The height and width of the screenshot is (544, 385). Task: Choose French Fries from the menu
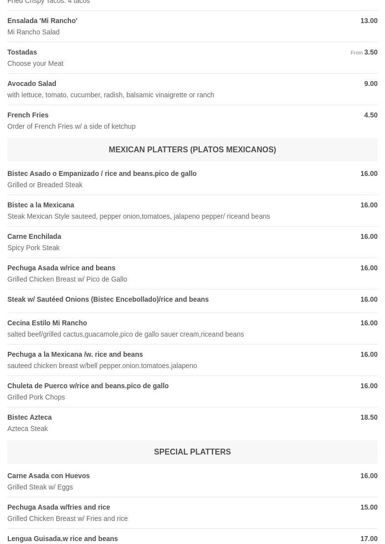[28, 115]
